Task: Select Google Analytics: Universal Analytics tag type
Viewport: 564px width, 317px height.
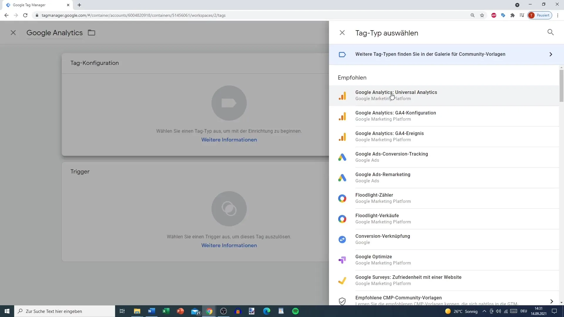Action: click(x=444, y=95)
